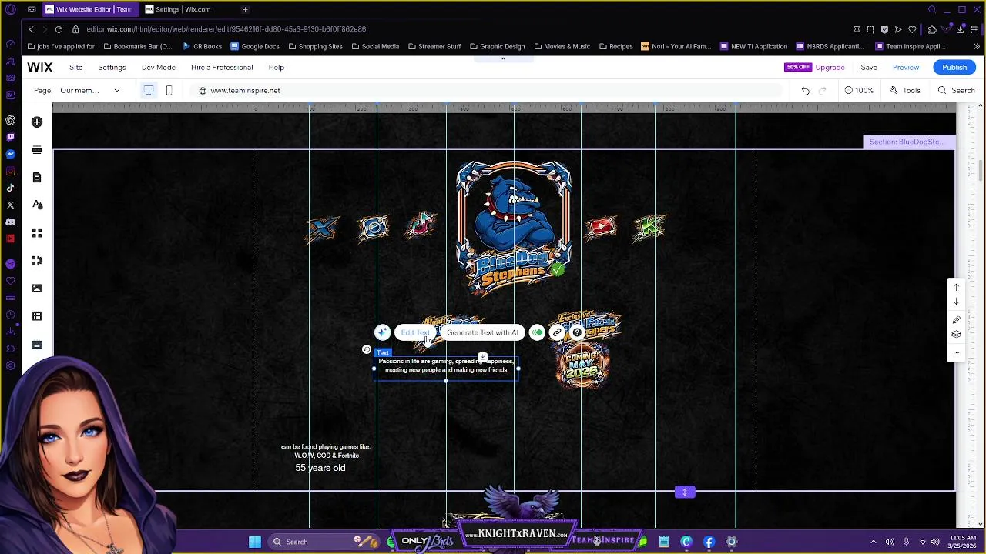Open the 100% zoom control
The width and height of the screenshot is (986, 554).
[x=859, y=91]
